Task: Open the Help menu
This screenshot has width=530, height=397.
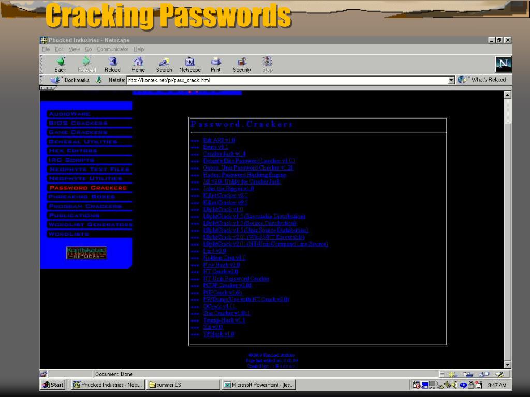Action: (x=139, y=49)
